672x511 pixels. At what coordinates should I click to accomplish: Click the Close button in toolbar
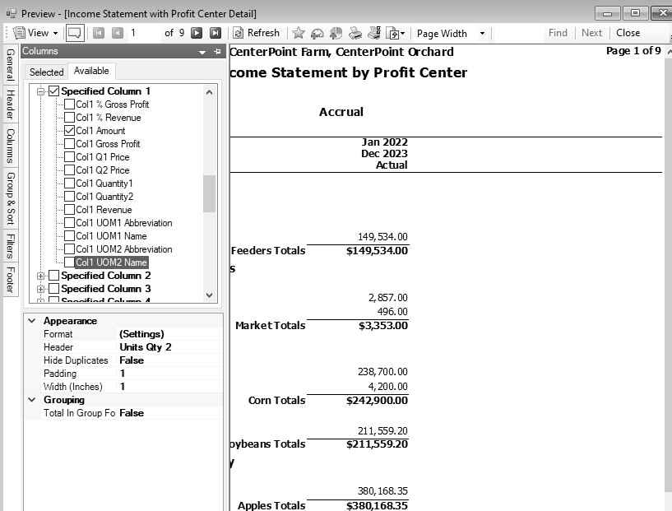(x=628, y=33)
